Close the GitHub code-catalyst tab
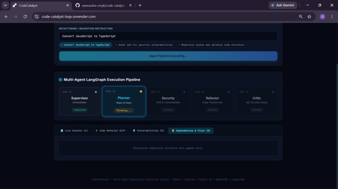This screenshot has height=189, width=338. pyautogui.click(x=130, y=5)
